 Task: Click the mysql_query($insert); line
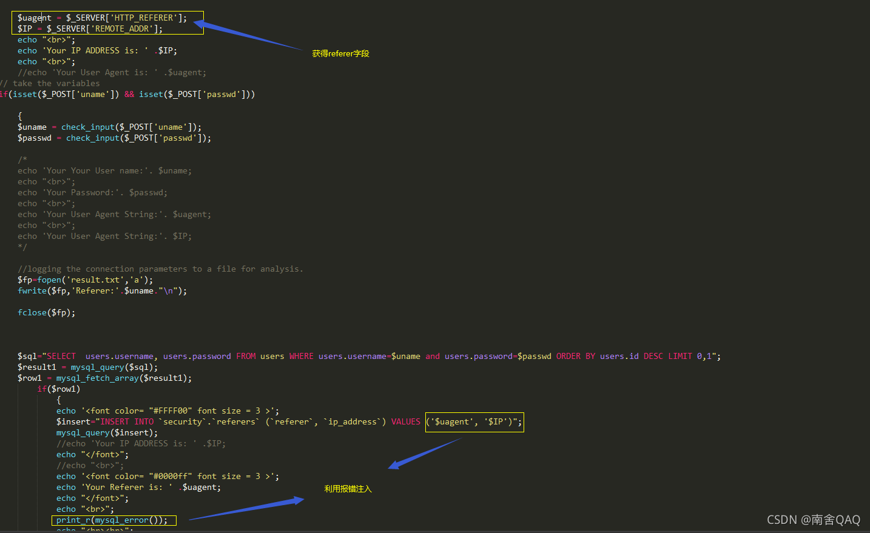107,432
